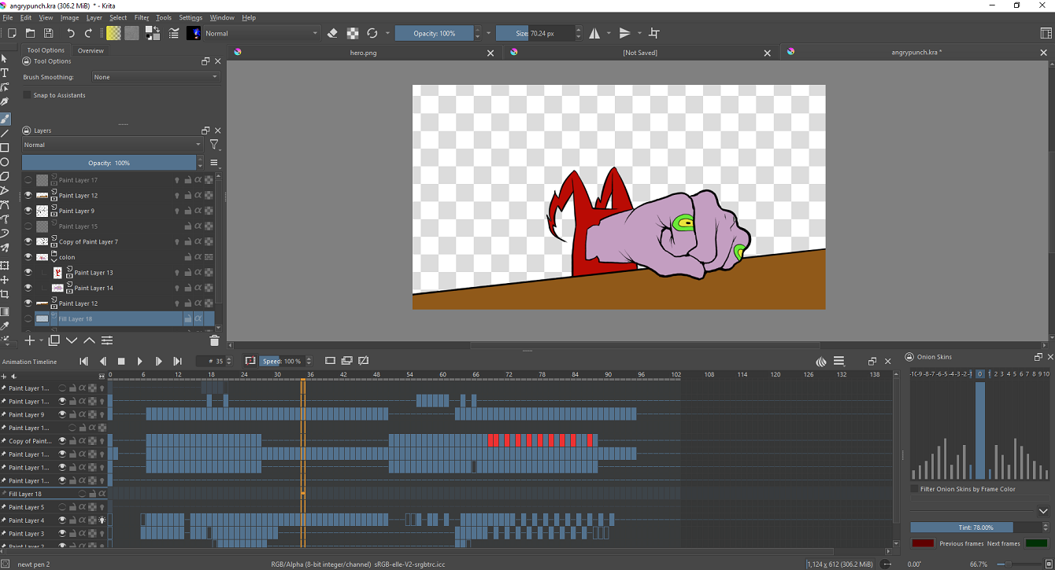Select the Calligraphy tool in the toolbox
Viewport: 1055px width, 570px height.
(5, 102)
